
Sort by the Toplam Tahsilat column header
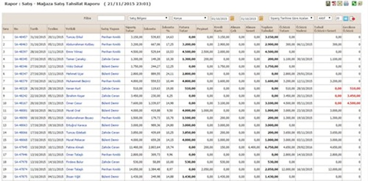coord(267,29)
